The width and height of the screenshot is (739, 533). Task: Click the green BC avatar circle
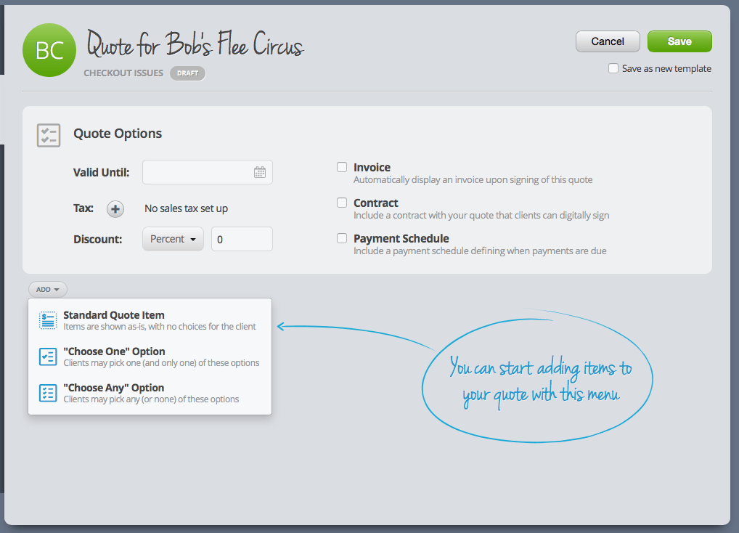pyautogui.click(x=49, y=50)
